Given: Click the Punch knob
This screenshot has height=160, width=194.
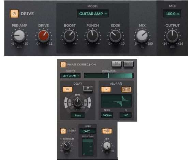Looking at the screenshot, I should click(92, 36).
